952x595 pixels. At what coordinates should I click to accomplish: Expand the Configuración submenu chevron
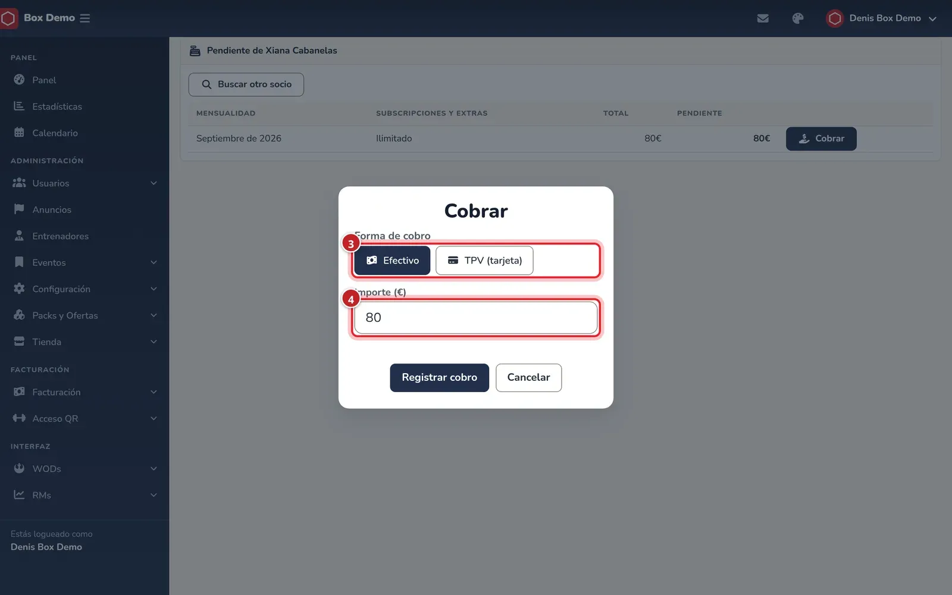pyautogui.click(x=154, y=289)
